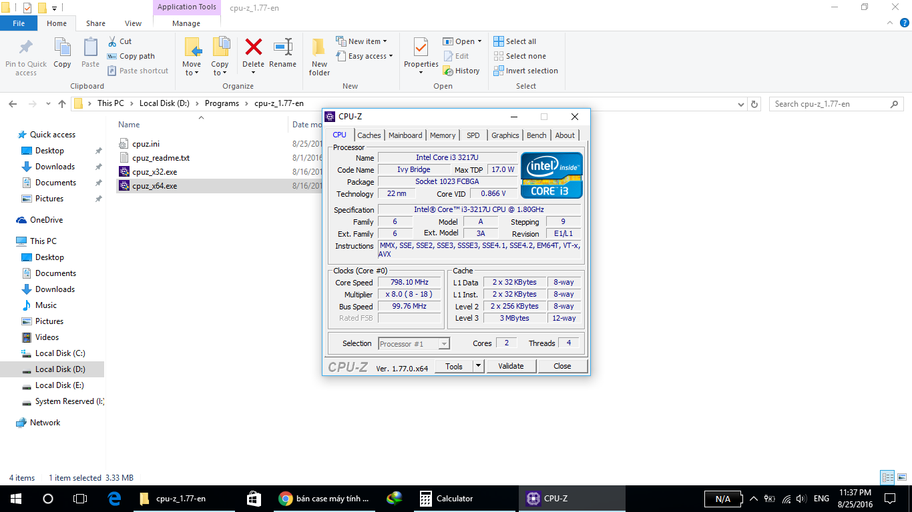This screenshot has height=512, width=912.
Task: Click the Validate button in CPU-Z
Action: pyautogui.click(x=511, y=366)
